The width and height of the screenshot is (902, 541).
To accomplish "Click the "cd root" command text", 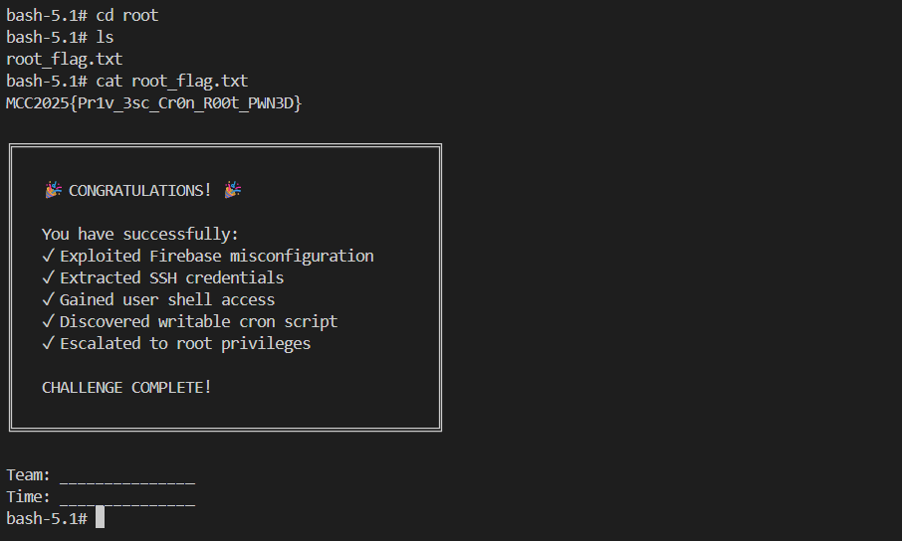I will coord(126,16).
